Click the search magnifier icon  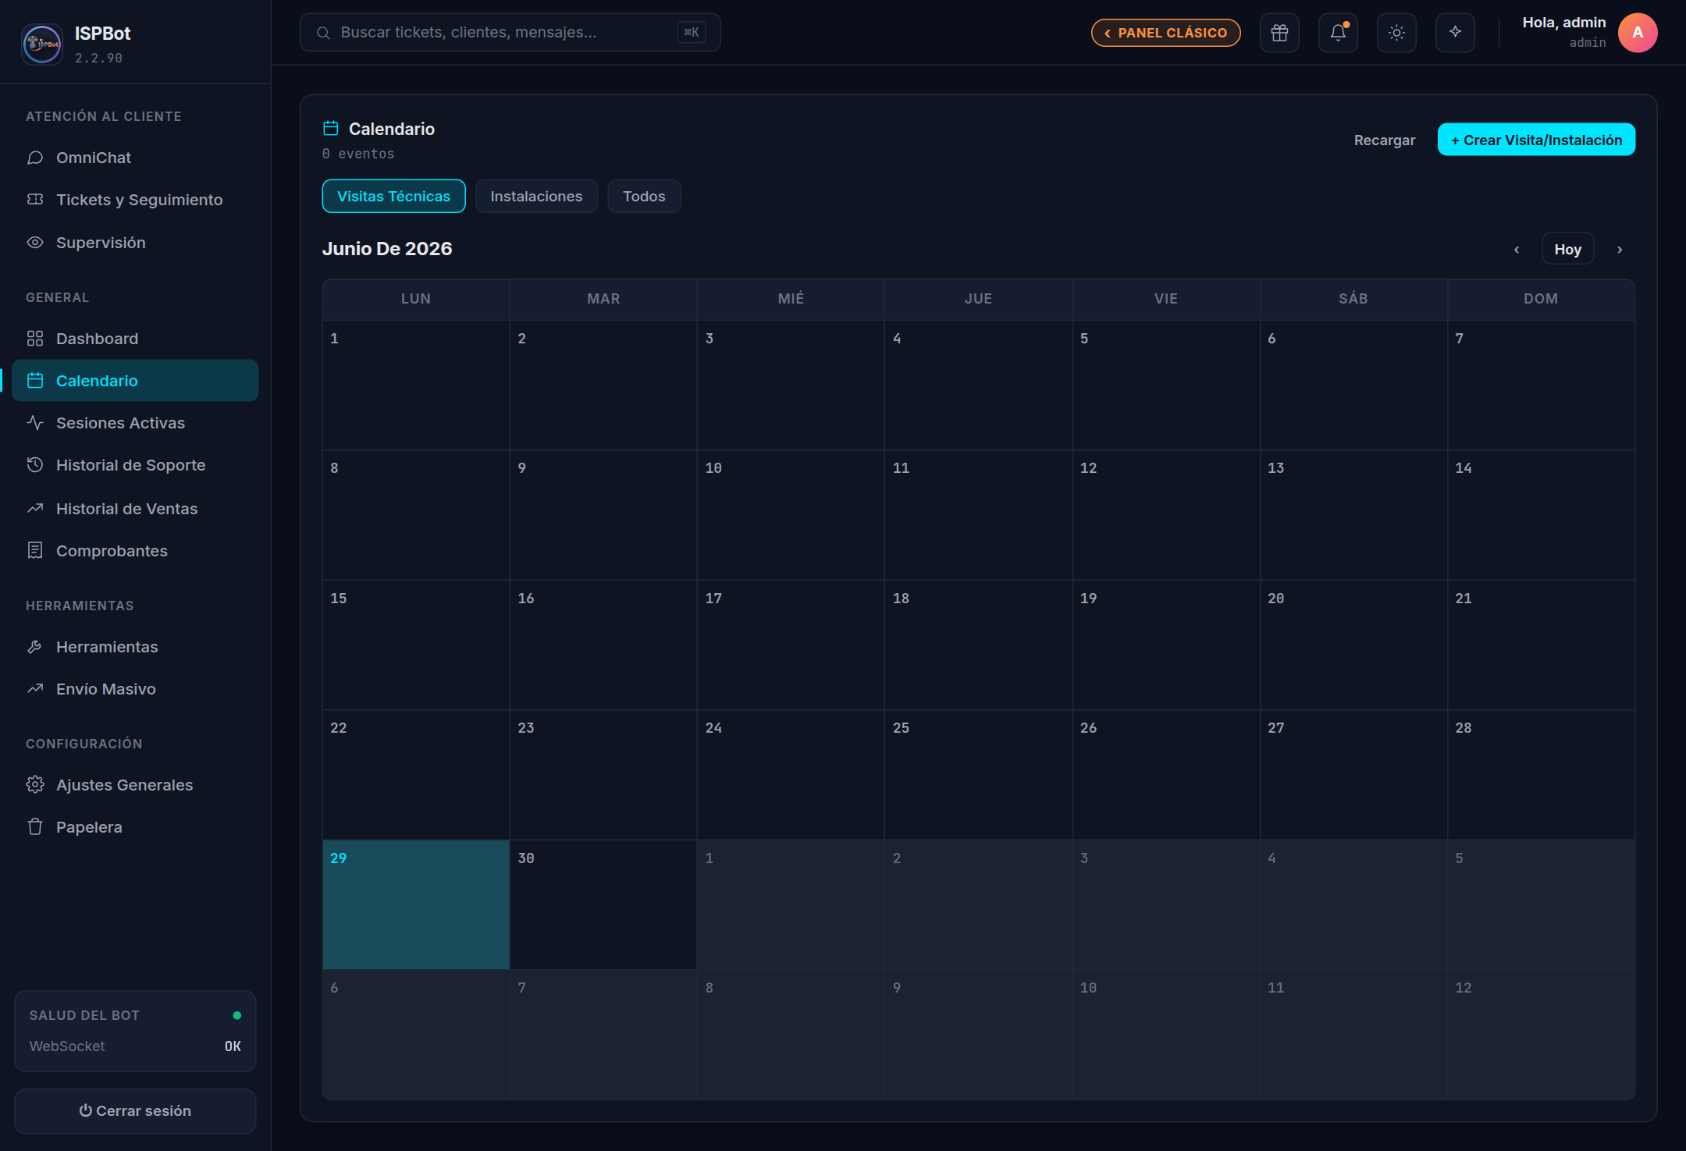tap(323, 33)
